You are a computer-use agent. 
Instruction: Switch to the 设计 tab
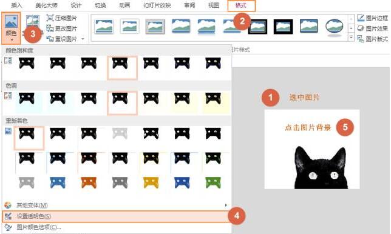pos(76,5)
